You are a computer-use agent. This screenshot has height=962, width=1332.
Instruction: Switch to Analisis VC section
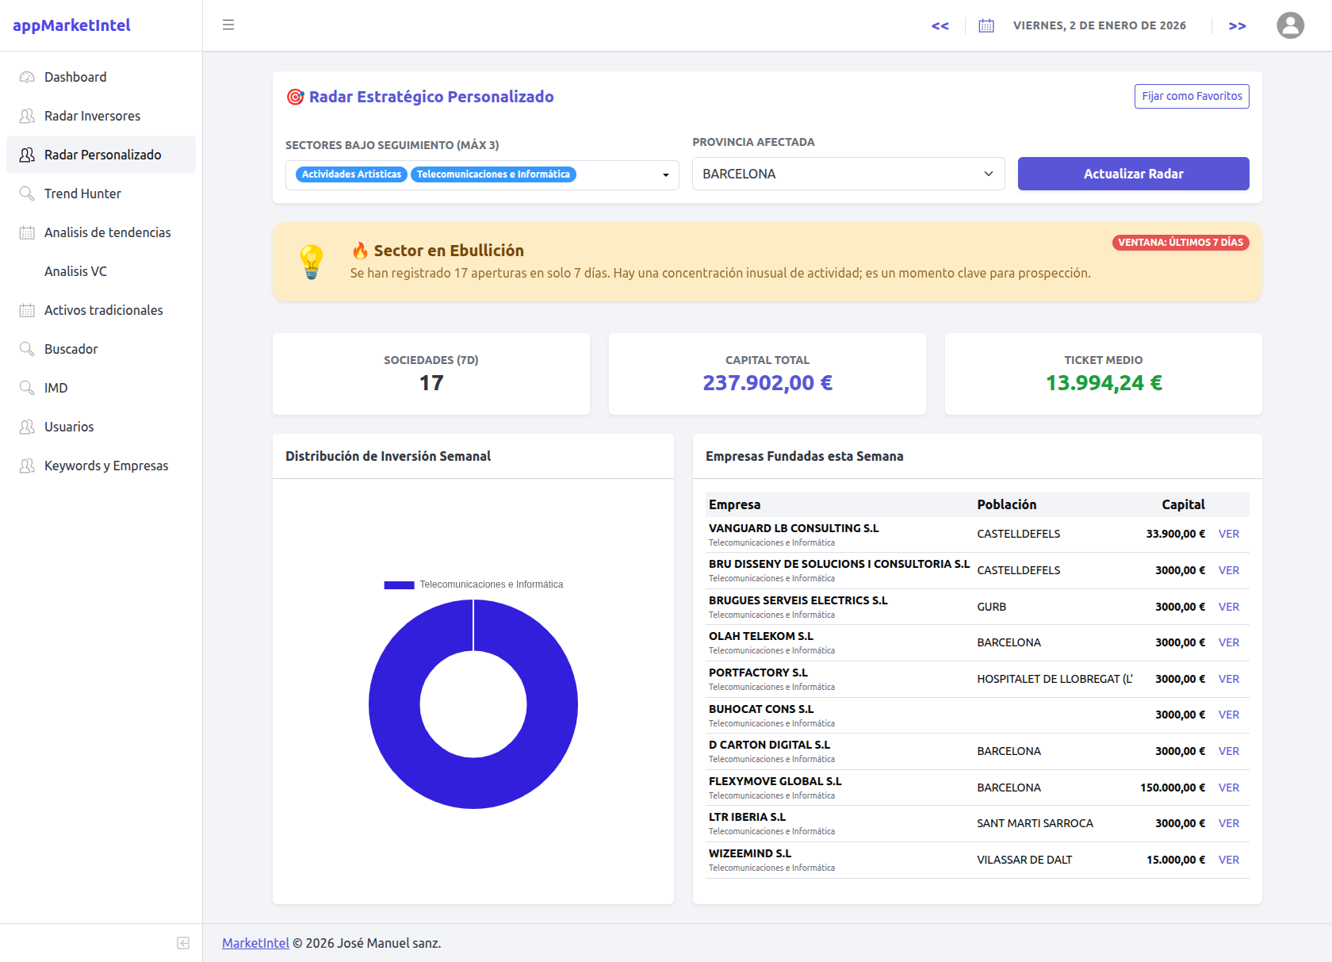coord(76,270)
